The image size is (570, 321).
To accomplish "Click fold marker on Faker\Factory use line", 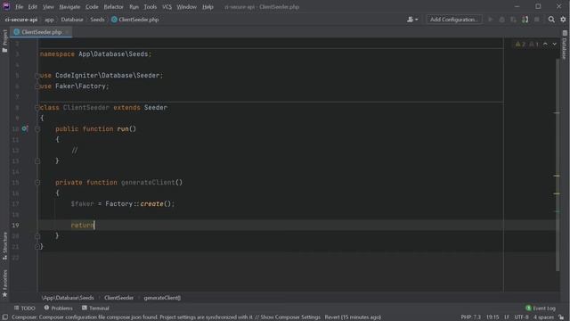I will pyautogui.click(x=37, y=86).
